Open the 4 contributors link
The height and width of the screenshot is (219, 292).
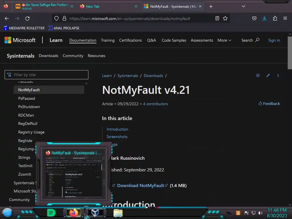click(155, 104)
